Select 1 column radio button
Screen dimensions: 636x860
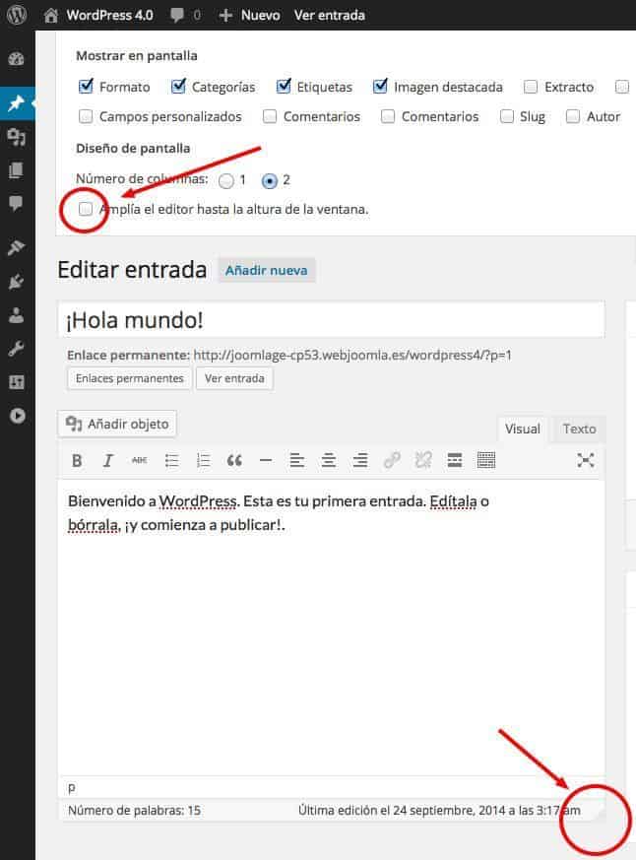225,181
